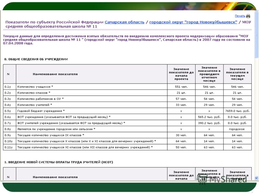259x194 pixels.
Task: Click the row number "0.5у"
Action: (x=7, y=111)
